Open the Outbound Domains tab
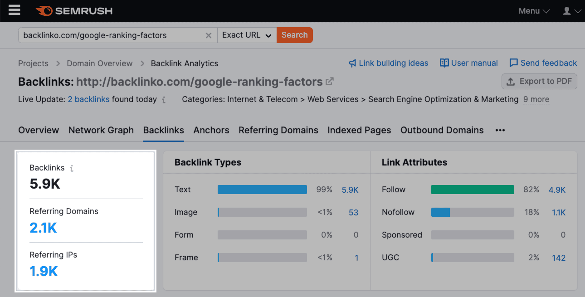The image size is (585, 297). (x=442, y=130)
